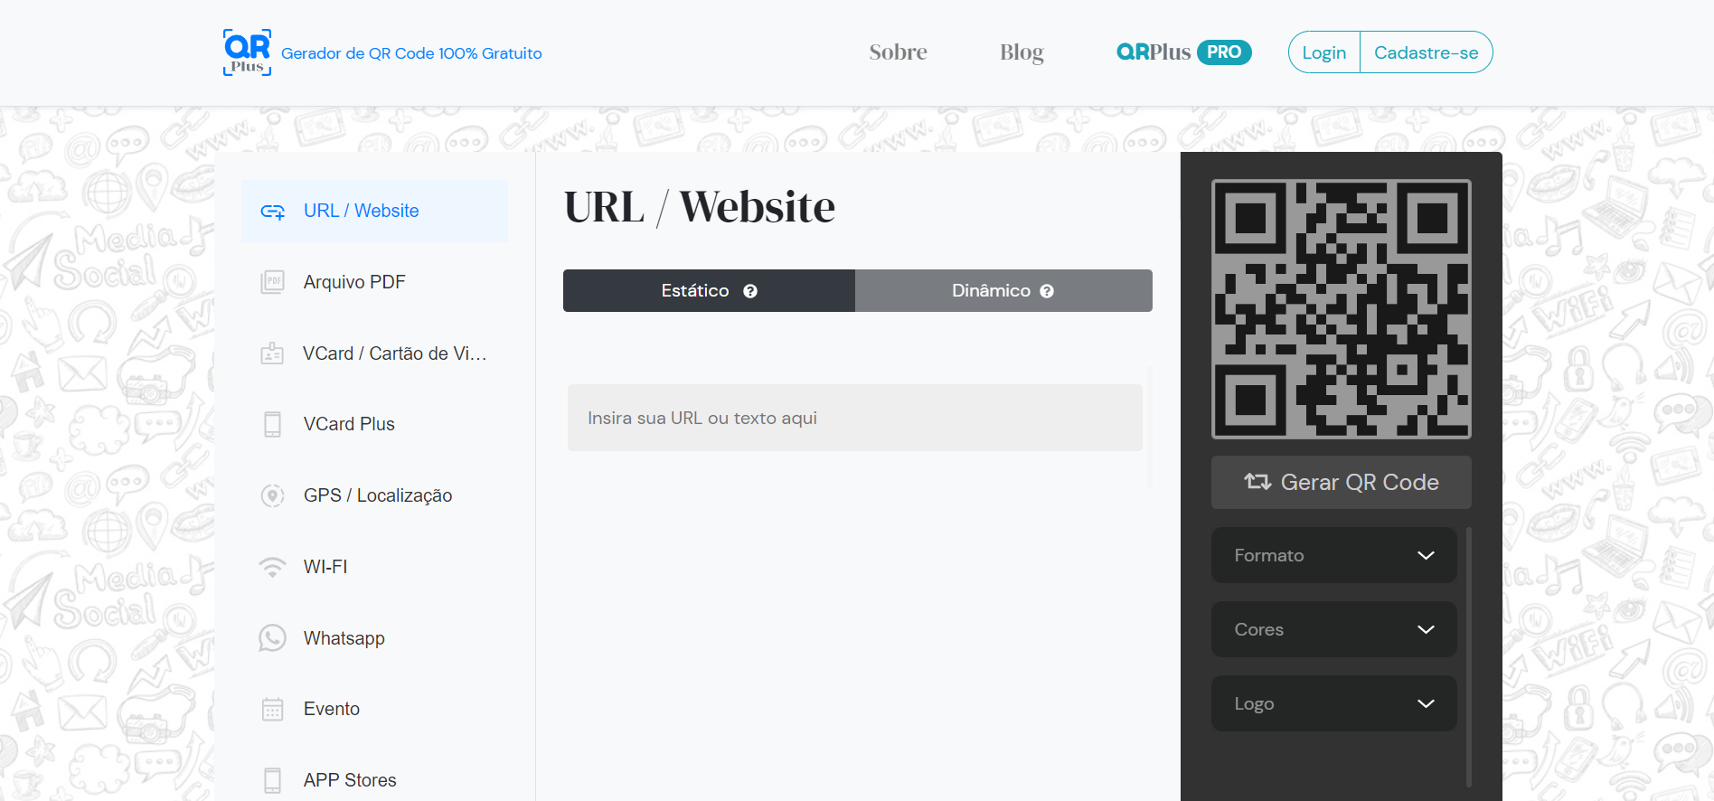Expand the Logo dropdown
Screen dimensions: 1714x801
pos(1333,703)
